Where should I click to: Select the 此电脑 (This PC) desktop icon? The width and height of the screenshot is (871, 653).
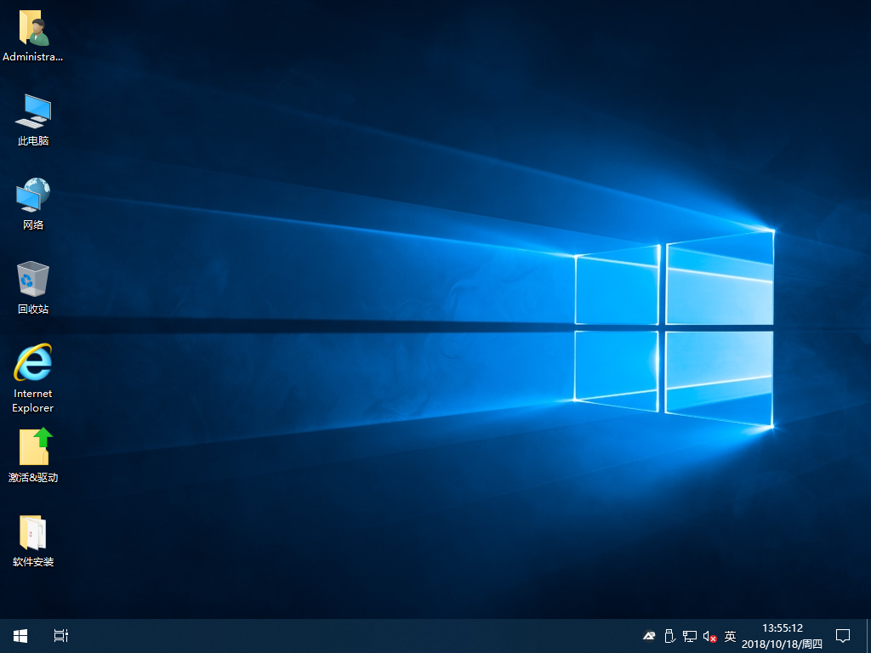tap(33, 111)
